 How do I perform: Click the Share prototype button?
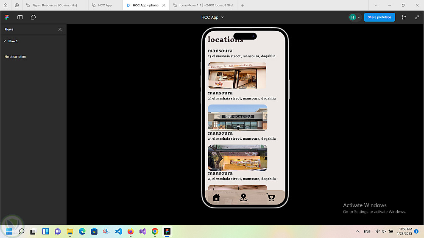(379, 17)
